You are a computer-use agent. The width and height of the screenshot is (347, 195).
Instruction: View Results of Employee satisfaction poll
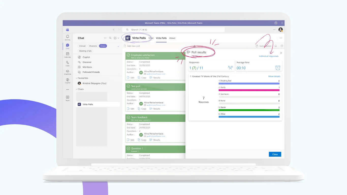click(x=155, y=78)
